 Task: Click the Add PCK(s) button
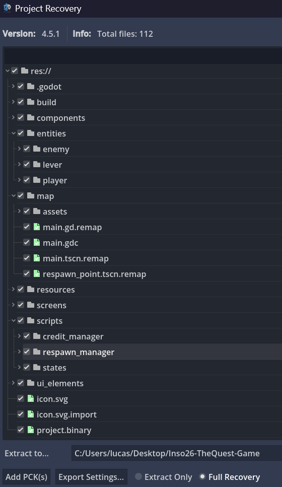pyautogui.click(x=26, y=477)
